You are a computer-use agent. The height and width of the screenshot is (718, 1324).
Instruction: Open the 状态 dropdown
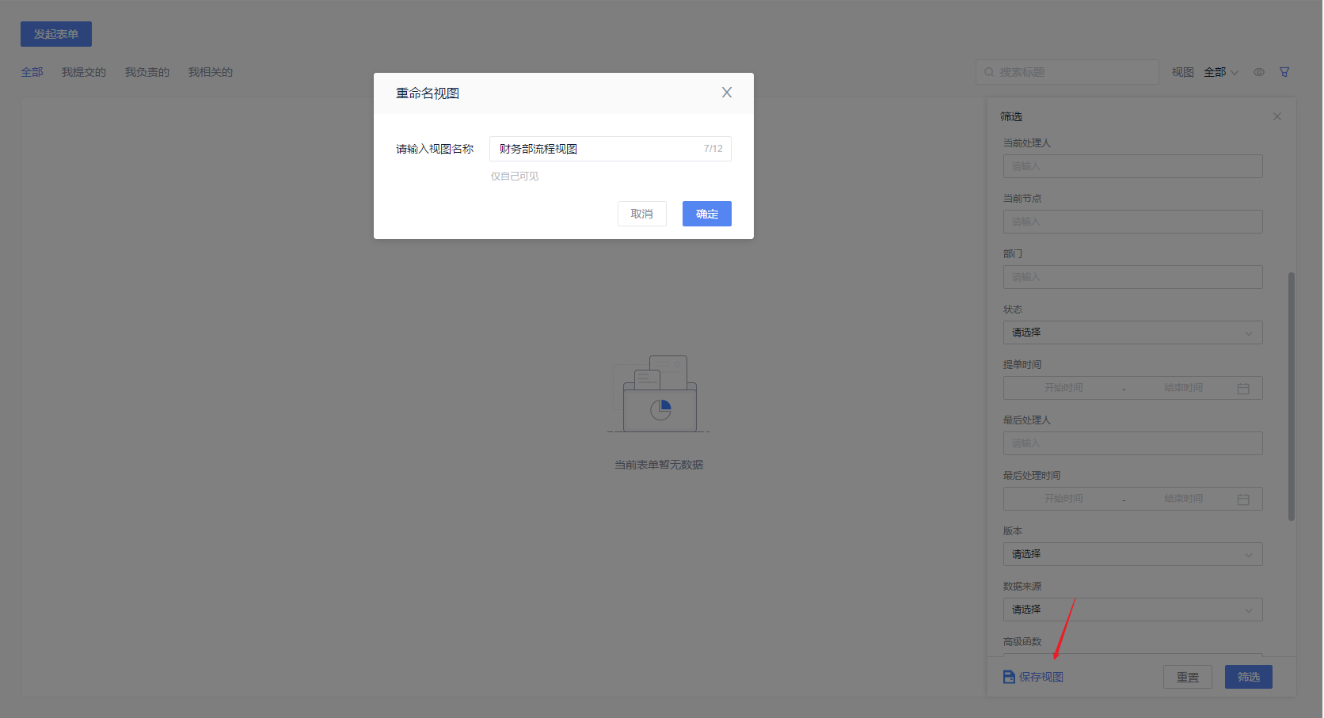(x=1132, y=332)
